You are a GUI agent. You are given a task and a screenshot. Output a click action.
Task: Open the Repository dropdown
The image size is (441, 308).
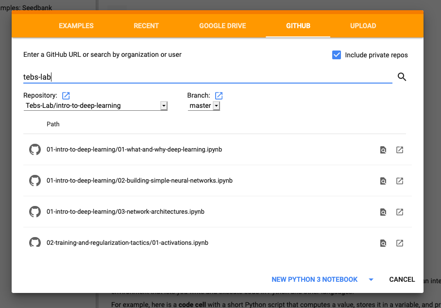95,106
